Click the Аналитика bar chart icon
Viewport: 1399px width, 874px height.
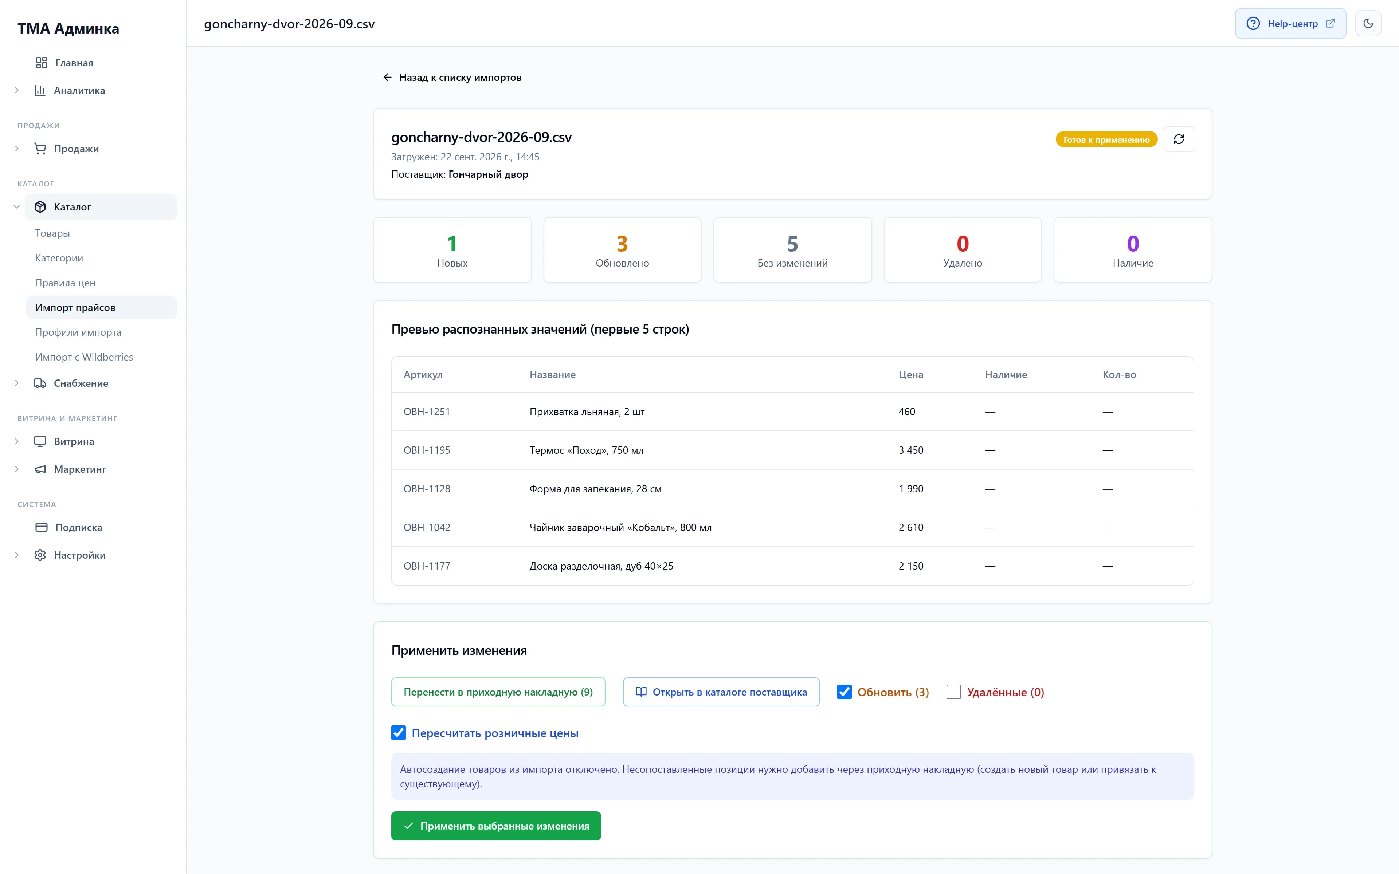[x=40, y=90]
